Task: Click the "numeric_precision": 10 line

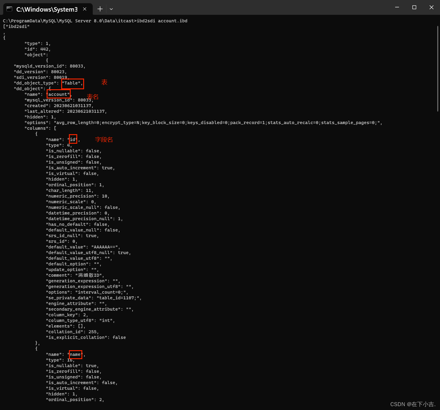Action: [78, 196]
